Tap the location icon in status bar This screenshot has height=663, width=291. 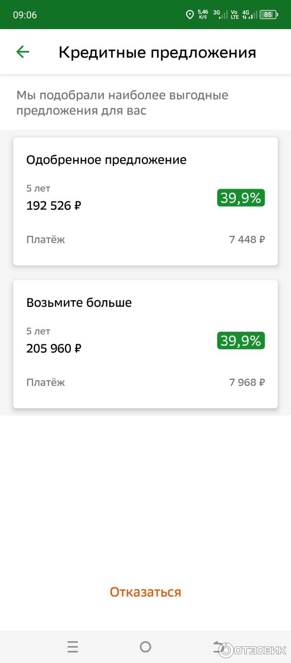point(190,15)
